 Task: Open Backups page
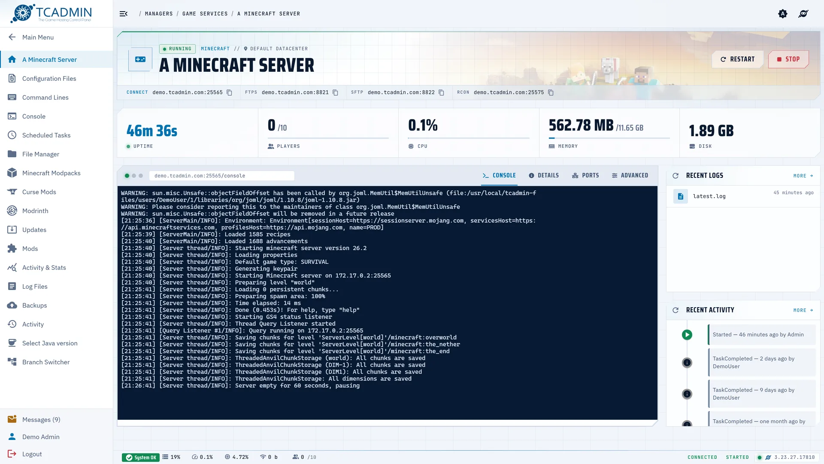(x=57, y=305)
